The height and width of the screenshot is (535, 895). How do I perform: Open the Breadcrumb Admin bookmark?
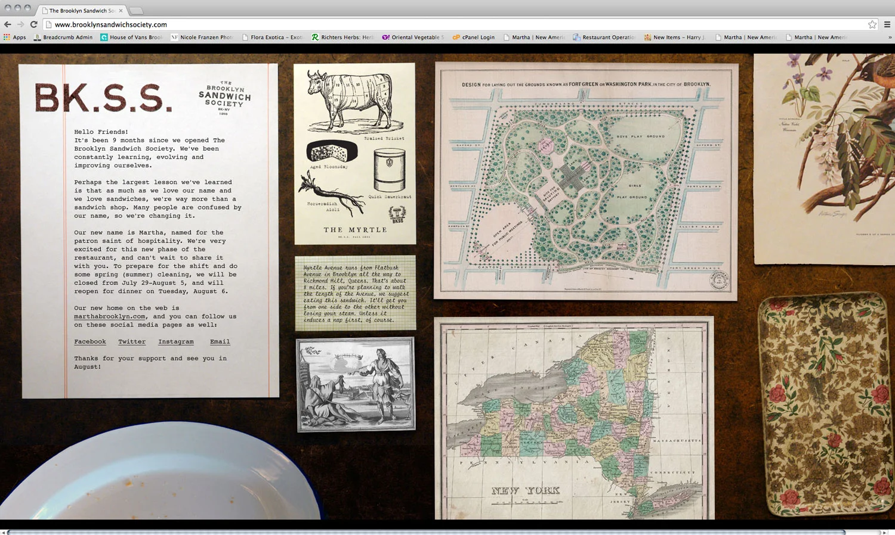tap(63, 37)
